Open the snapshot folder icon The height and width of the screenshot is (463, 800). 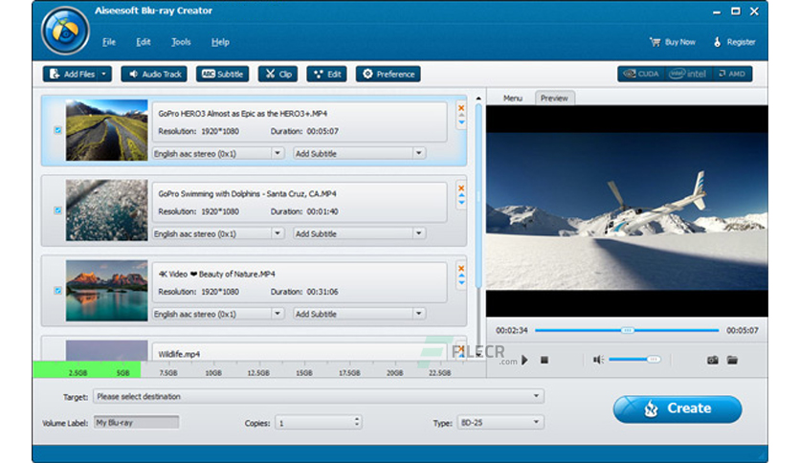pos(732,360)
